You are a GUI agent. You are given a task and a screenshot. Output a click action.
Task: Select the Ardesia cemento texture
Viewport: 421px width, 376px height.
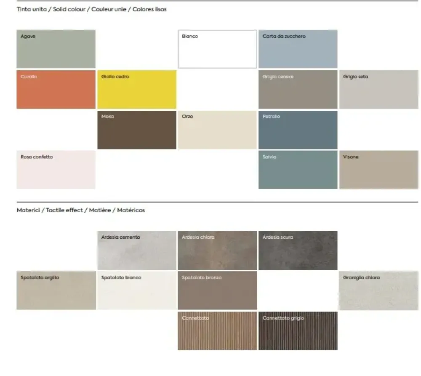pos(137,250)
